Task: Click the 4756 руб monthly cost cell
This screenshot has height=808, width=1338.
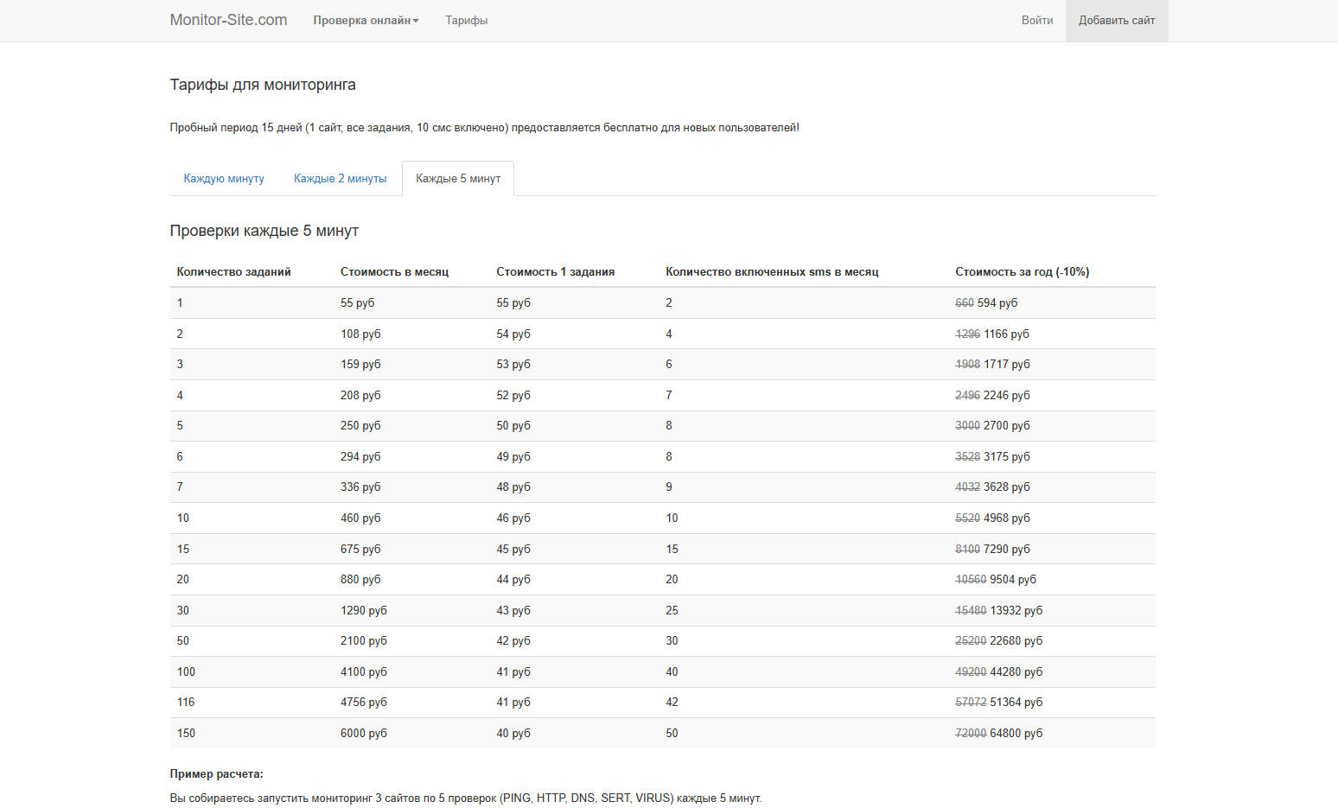Action: [363, 703]
